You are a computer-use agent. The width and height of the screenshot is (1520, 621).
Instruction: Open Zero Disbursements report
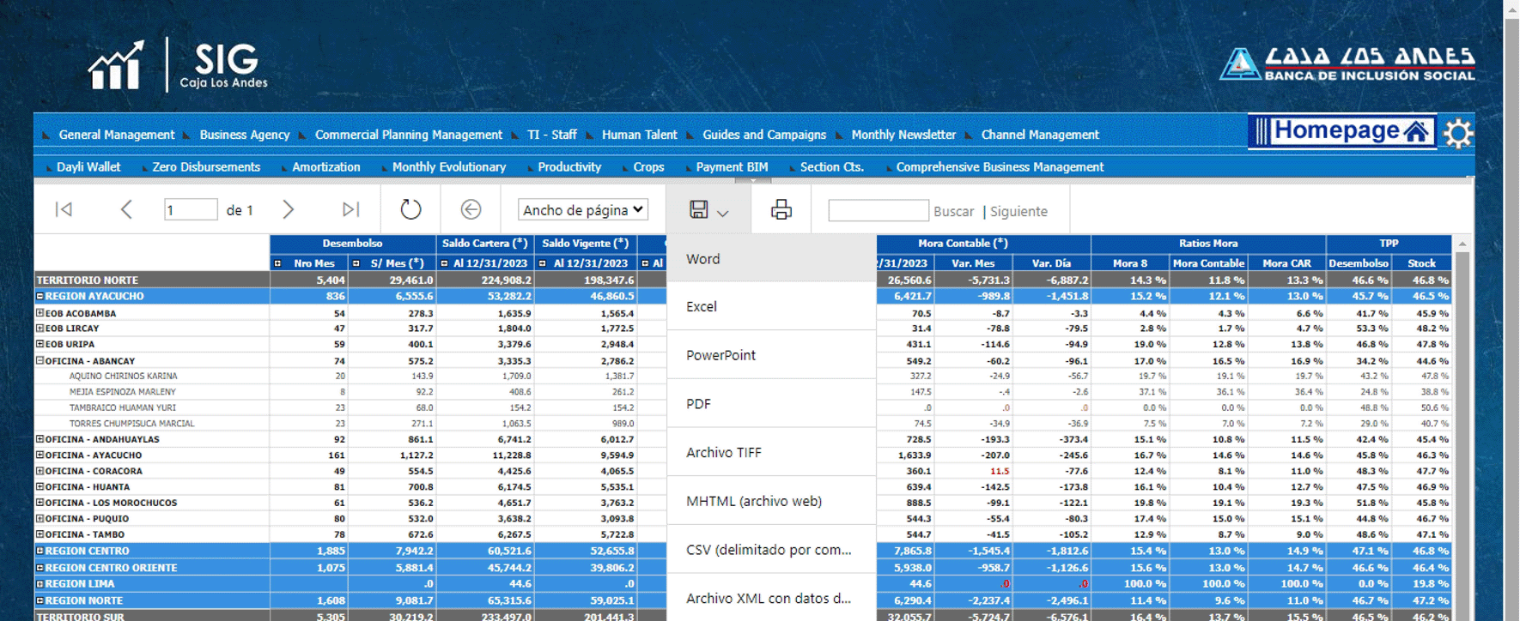click(206, 167)
